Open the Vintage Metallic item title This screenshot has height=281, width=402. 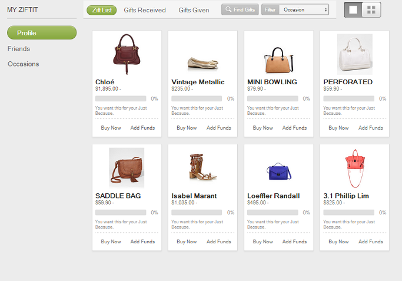(x=198, y=82)
